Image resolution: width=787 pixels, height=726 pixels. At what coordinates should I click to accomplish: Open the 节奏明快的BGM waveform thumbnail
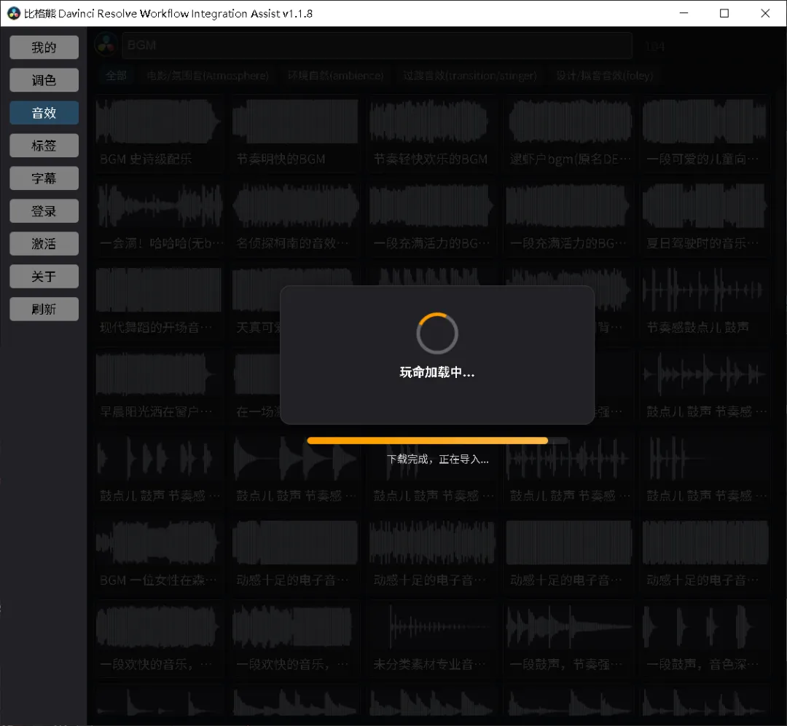point(295,121)
